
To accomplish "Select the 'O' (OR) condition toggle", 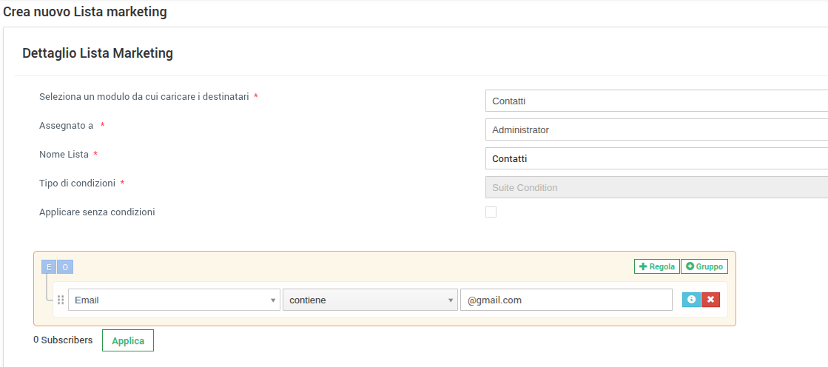I will pos(65,267).
